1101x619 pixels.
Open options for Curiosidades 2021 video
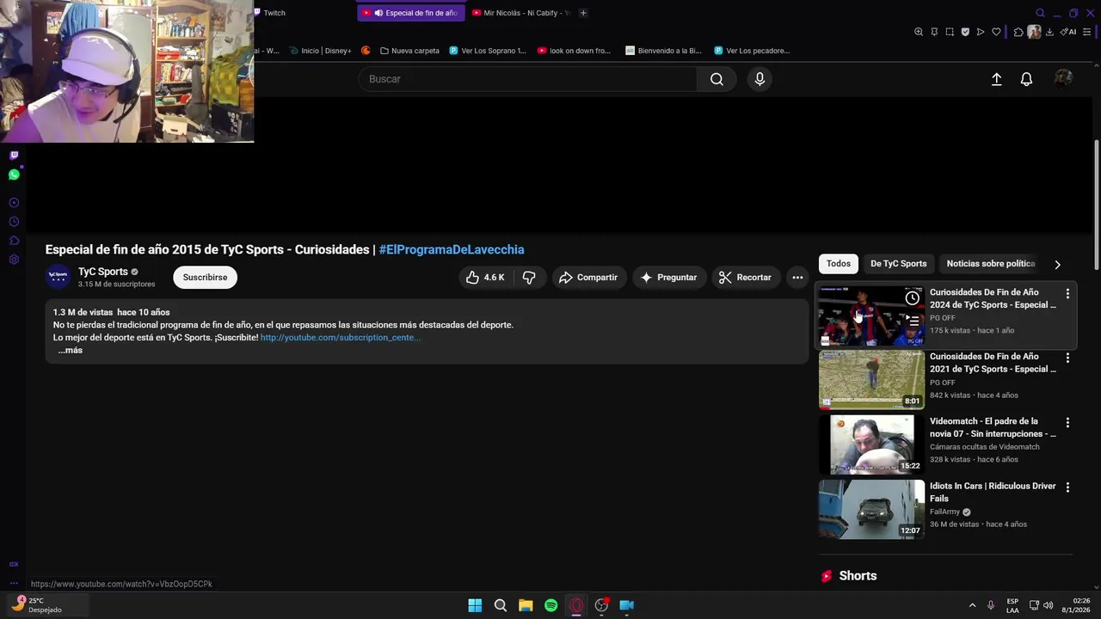(x=1067, y=358)
